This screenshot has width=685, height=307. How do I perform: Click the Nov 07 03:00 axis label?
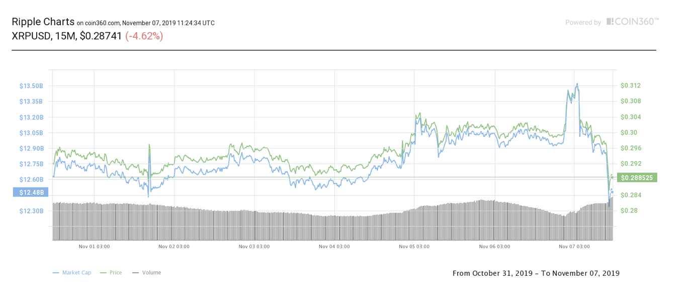click(574, 247)
